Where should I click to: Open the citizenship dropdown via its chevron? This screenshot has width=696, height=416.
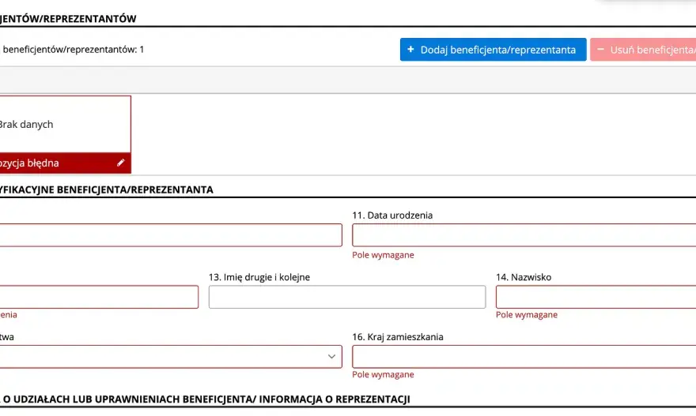[x=331, y=357]
